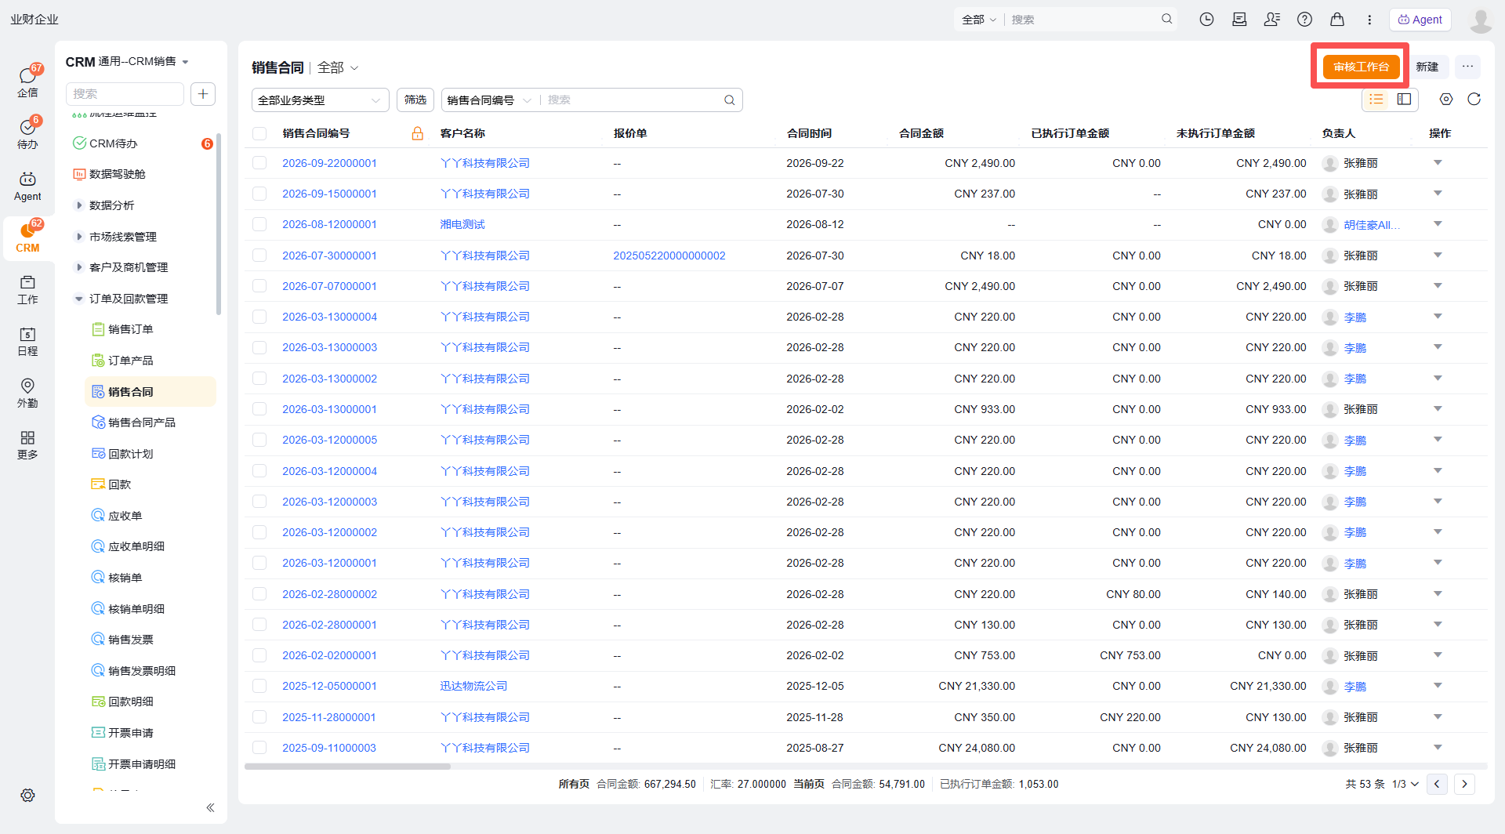Screen dimensions: 1505x834
Task: Click the help question mark icon
Action: (x=1304, y=20)
